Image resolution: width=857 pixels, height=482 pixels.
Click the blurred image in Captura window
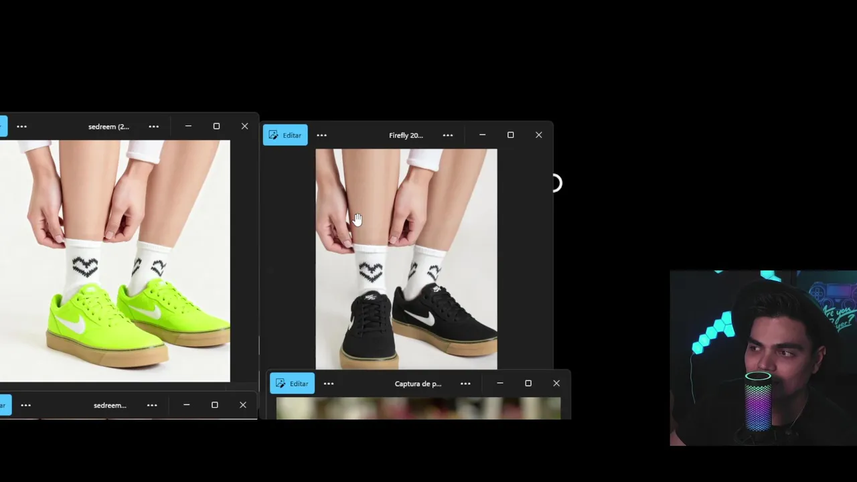[418, 408]
